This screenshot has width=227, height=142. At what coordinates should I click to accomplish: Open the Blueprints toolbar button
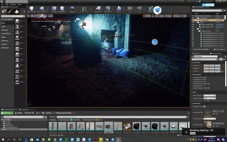click(x=98, y=9)
